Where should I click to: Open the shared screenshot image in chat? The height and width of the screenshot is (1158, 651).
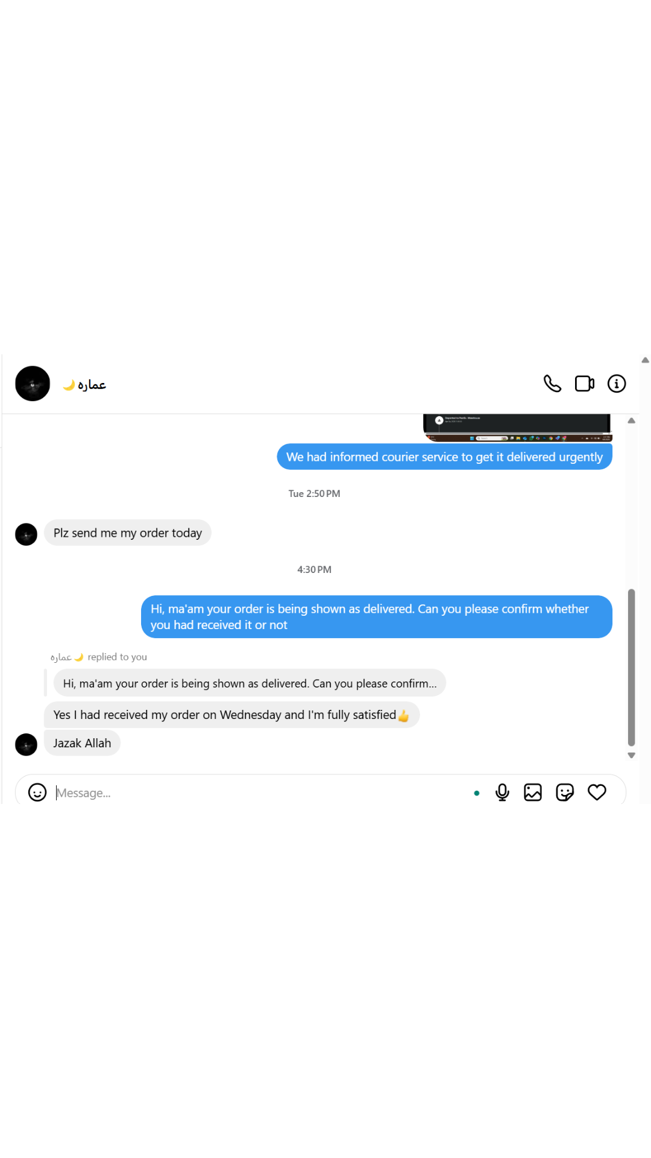pyautogui.click(x=517, y=428)
